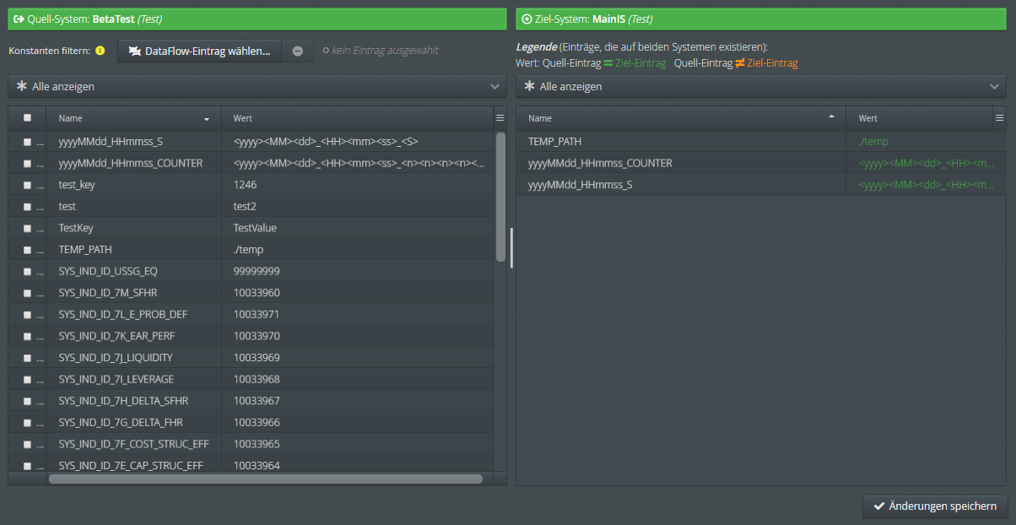
Task: Click Änderungen speichern button
Action: tap(935, 506)
